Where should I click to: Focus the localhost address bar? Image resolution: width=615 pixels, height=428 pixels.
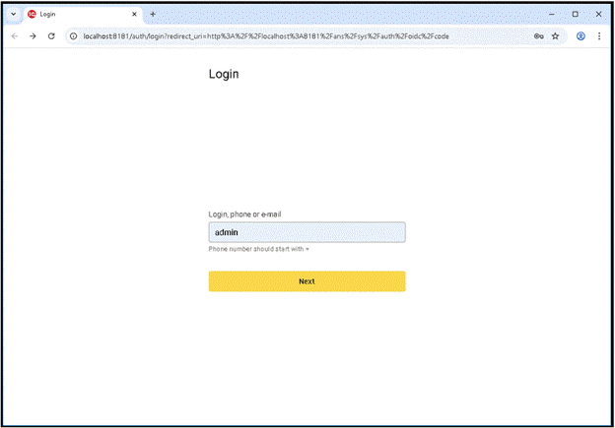[x=296, y=36]
